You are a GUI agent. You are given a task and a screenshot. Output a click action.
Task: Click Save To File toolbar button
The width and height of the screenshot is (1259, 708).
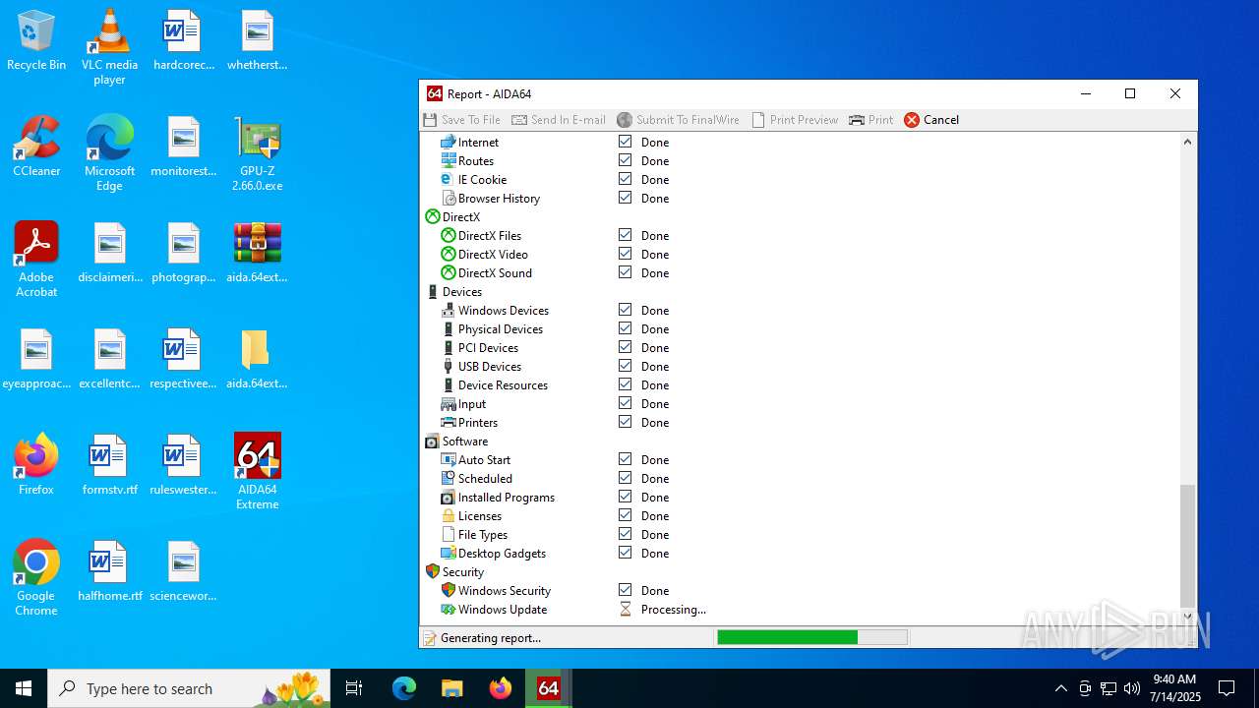tap(462, 120)
